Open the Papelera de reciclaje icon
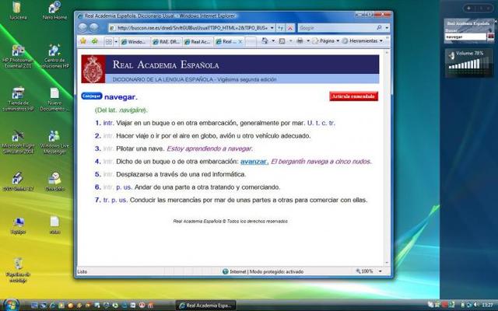 click(x=18, y=270)
